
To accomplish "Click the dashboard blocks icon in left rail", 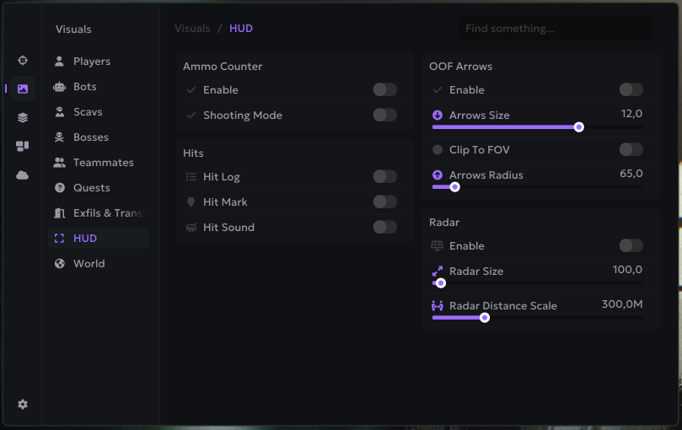I will pyautogui.click(x=23, y=146).
